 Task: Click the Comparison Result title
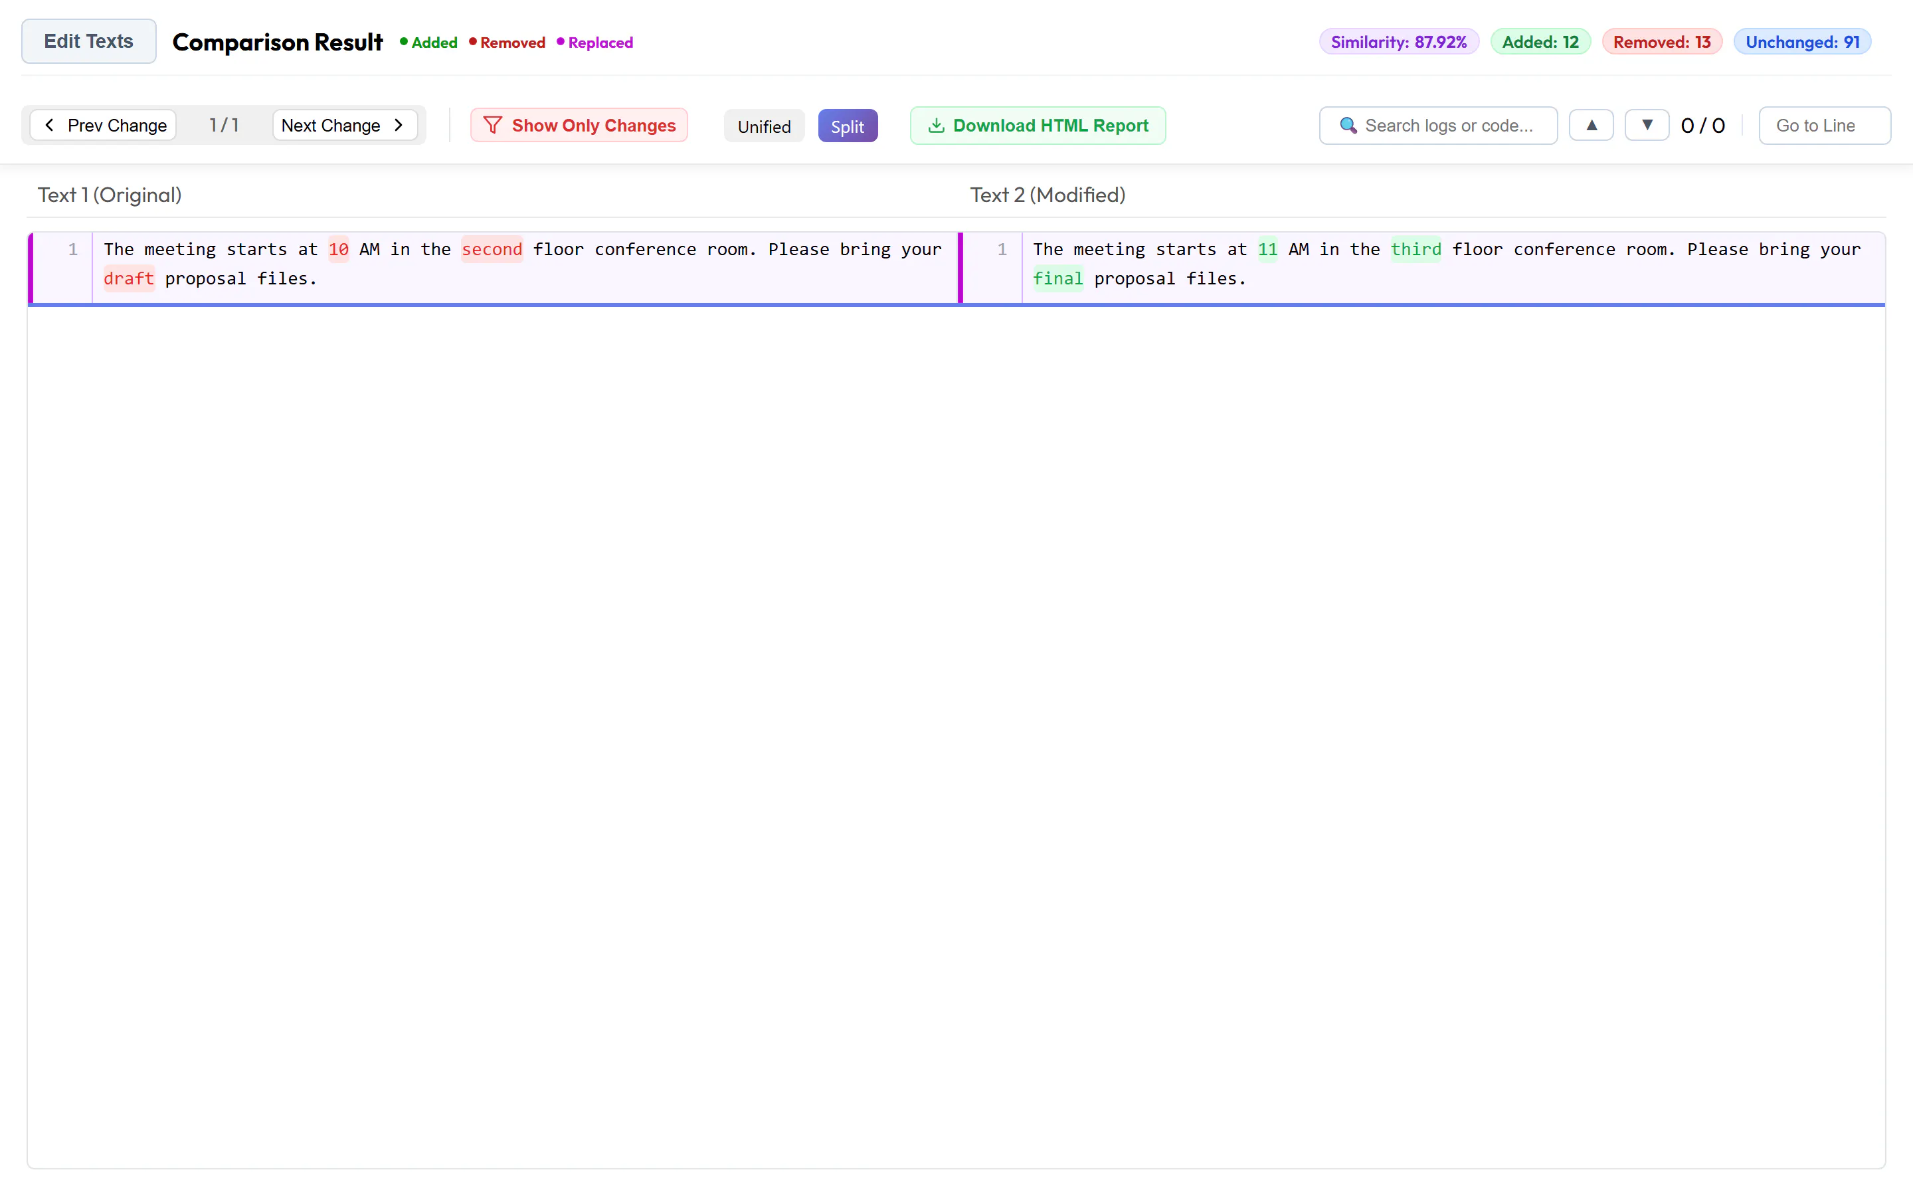(278, 42)
